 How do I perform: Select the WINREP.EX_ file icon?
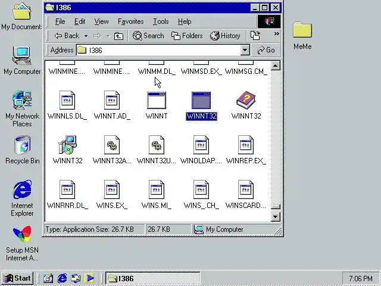246,145
